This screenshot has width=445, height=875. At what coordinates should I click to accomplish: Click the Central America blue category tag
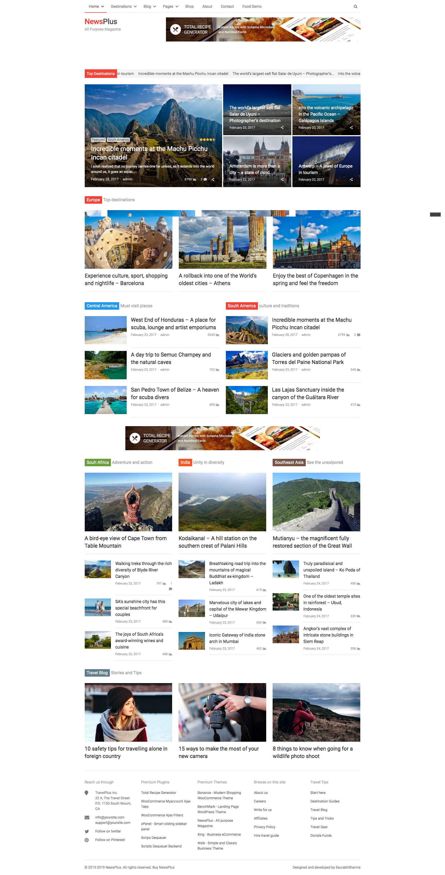pos(102,306)
